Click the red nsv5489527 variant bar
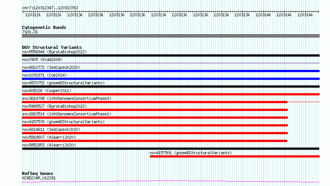330x186 pixels. click(155, 110)
